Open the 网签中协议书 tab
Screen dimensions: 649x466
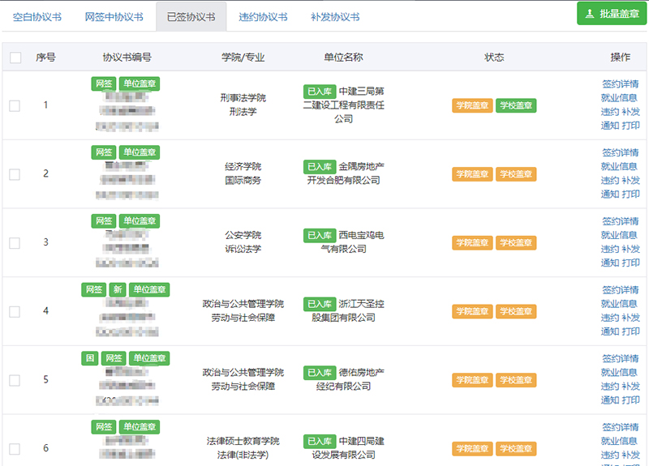click(x=114, y=17)
